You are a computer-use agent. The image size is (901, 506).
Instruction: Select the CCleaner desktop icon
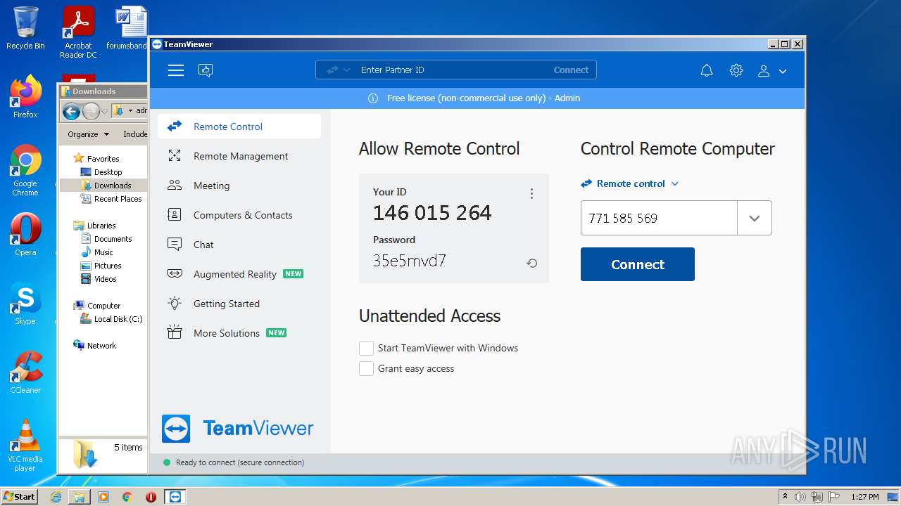click(25, 372)
